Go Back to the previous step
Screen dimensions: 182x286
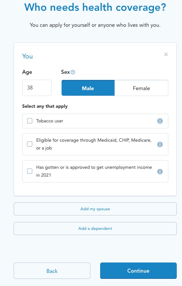52,271
